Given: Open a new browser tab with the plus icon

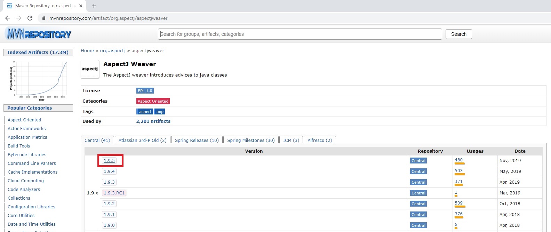Looking at the screenshot, I should click(94, 6).
